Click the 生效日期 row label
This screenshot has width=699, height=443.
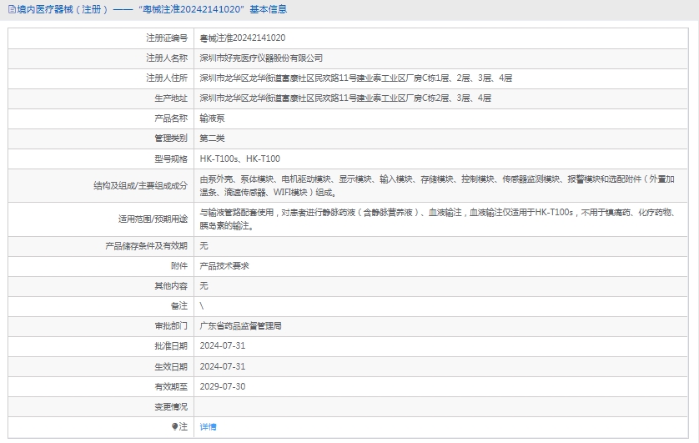click(x=171, y=366)
